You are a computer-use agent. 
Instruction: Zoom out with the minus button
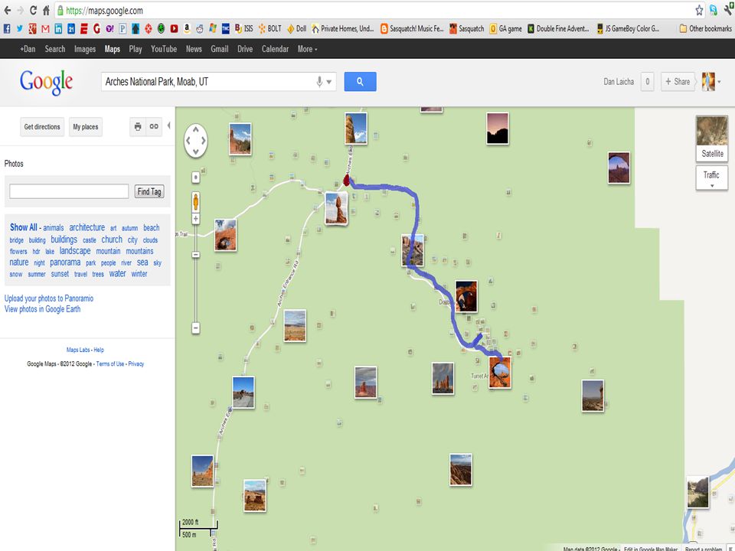(195, 328)
